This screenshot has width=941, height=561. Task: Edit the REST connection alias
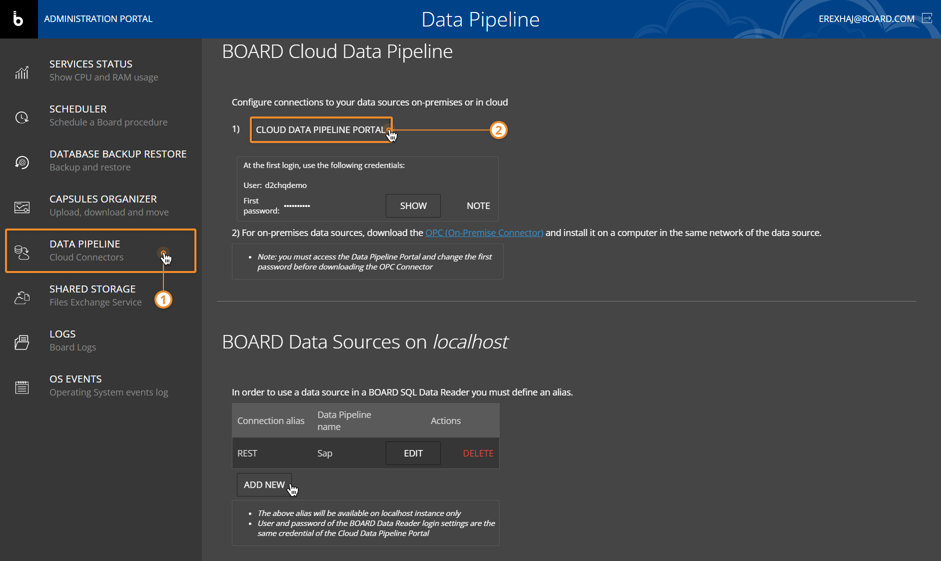coord(413,453)
